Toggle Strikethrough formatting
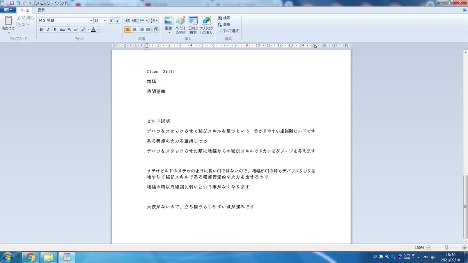 click(62, 29)
